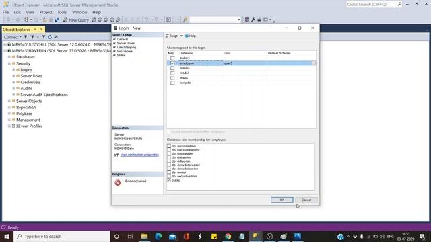Expand the Management tree node
431x242 pixels.
[9, 120]
